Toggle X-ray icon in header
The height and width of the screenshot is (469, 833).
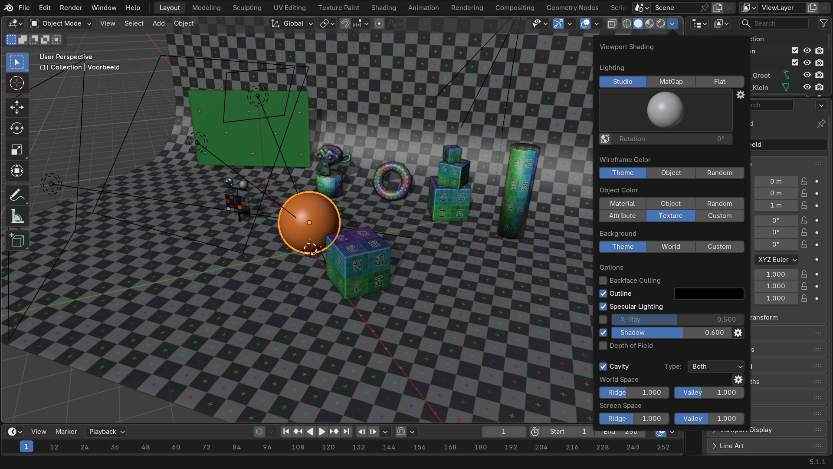612,23
